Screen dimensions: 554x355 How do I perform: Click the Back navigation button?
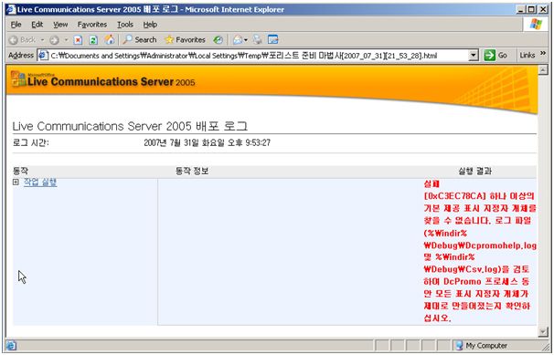pyautogui.click(x=22, y=40)
